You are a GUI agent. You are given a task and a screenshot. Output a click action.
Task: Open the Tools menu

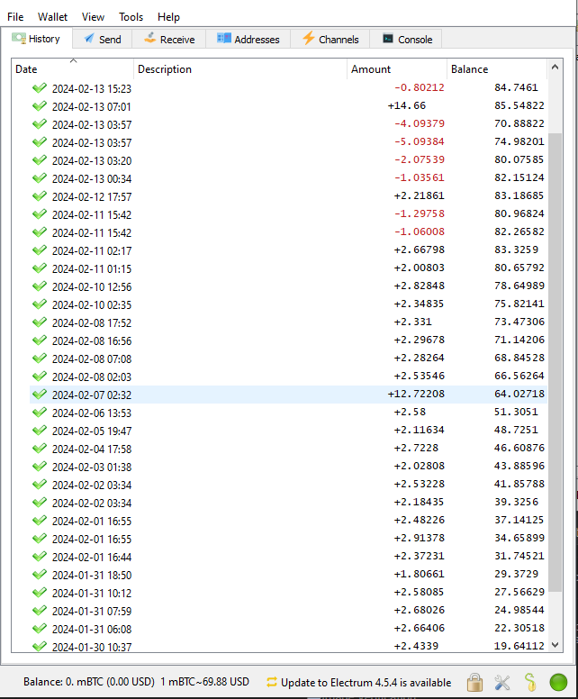131,17
